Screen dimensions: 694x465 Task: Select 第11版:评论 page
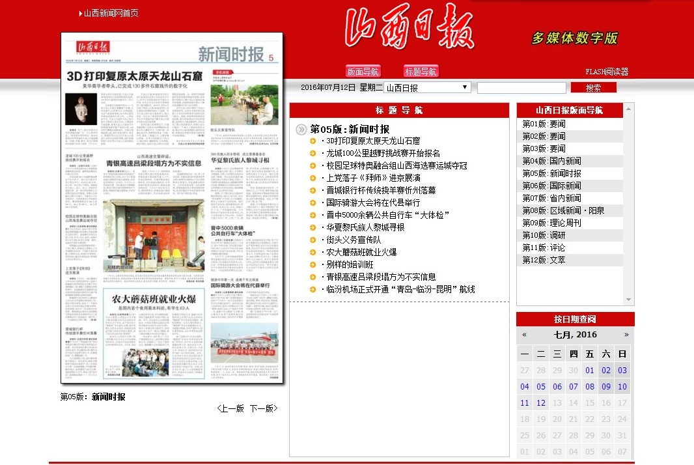(544, 248)
